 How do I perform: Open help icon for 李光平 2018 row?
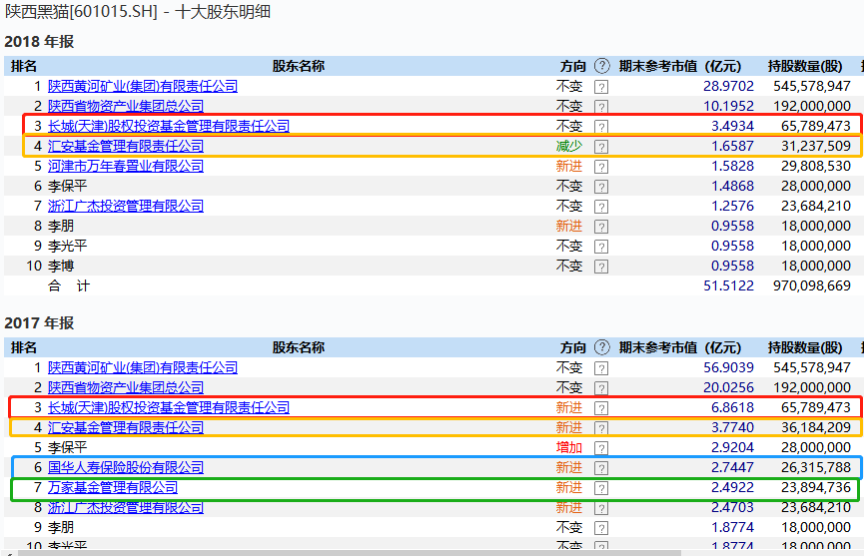(x=601, y=247)
